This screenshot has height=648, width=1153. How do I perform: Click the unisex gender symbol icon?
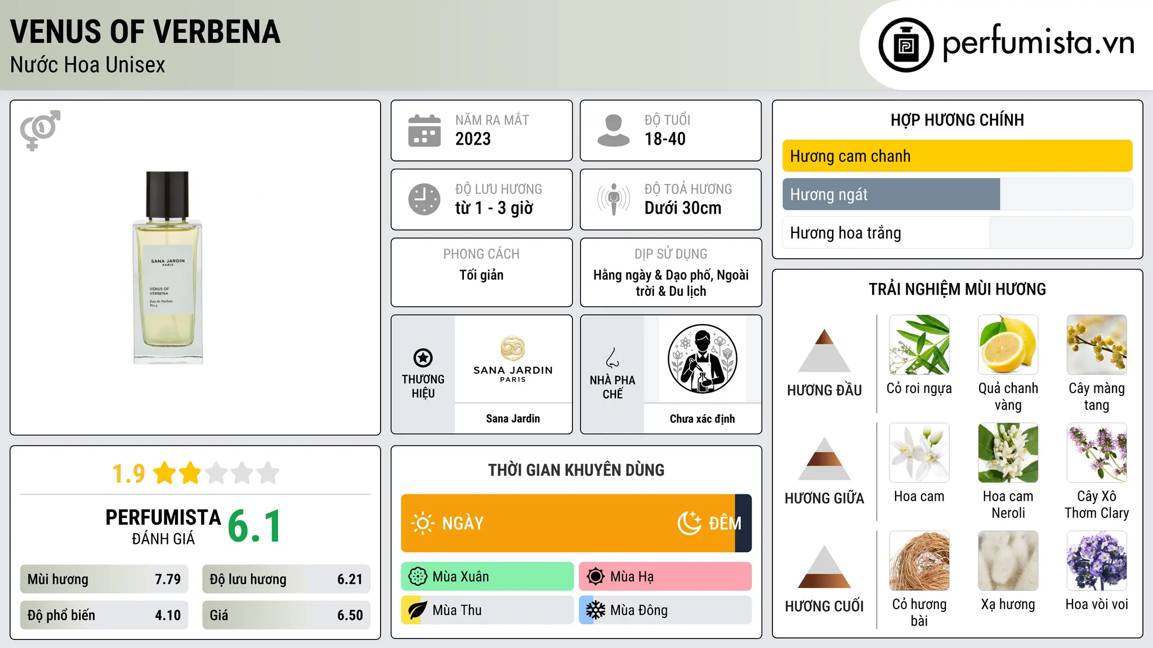pos(40,130)
